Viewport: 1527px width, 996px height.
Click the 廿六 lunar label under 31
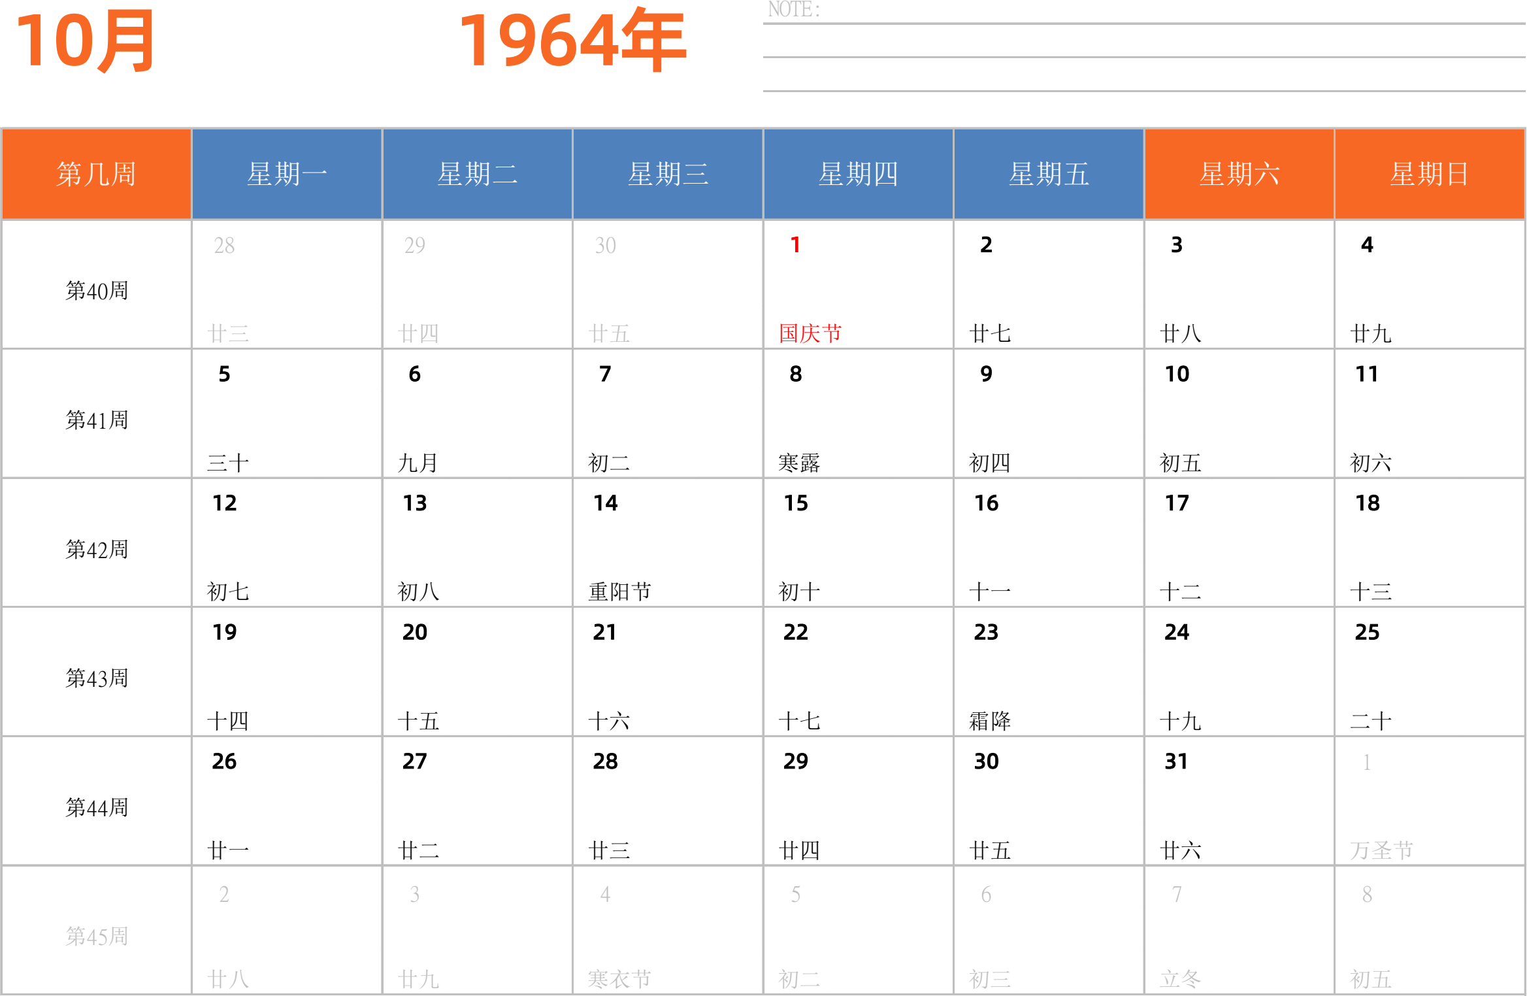(1181, 850)
